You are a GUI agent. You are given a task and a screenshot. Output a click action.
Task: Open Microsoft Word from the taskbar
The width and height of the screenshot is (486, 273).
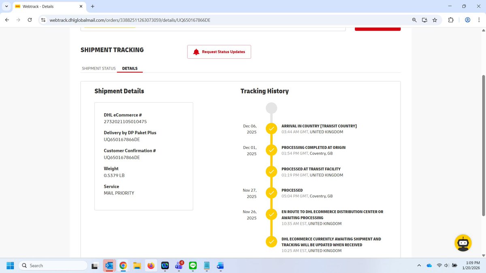tap(220, 266)
